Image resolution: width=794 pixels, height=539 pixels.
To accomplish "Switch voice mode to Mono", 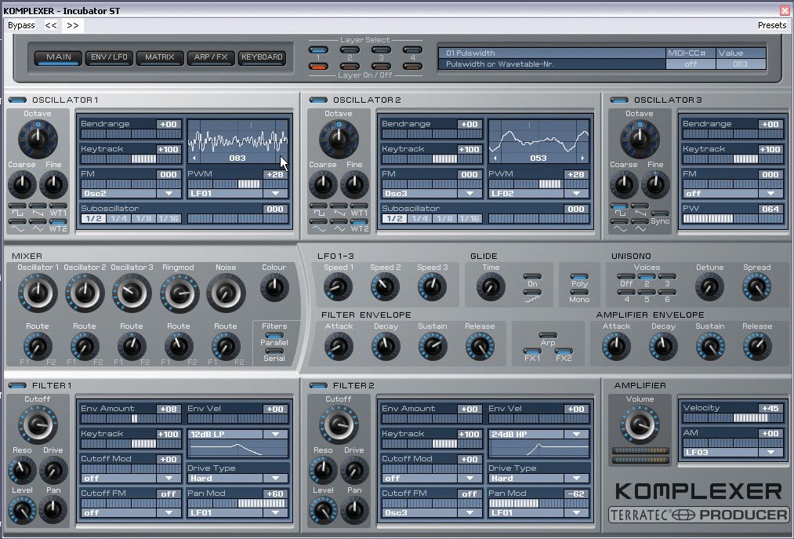I will [578, 293].
